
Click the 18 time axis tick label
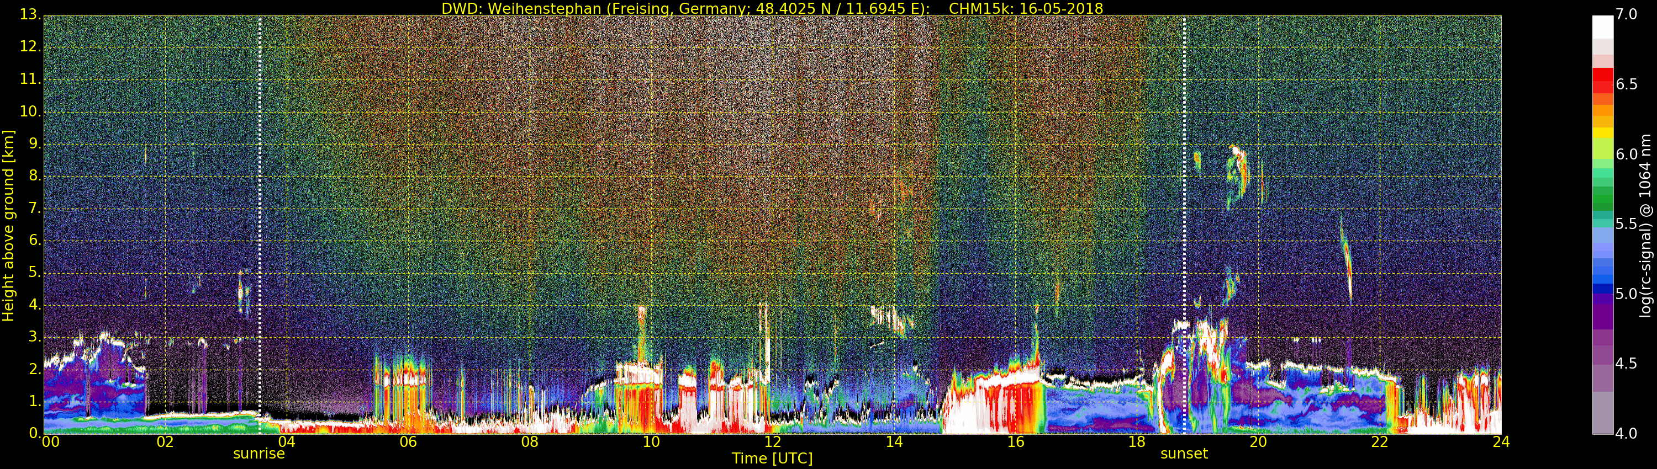point(1137,441)
